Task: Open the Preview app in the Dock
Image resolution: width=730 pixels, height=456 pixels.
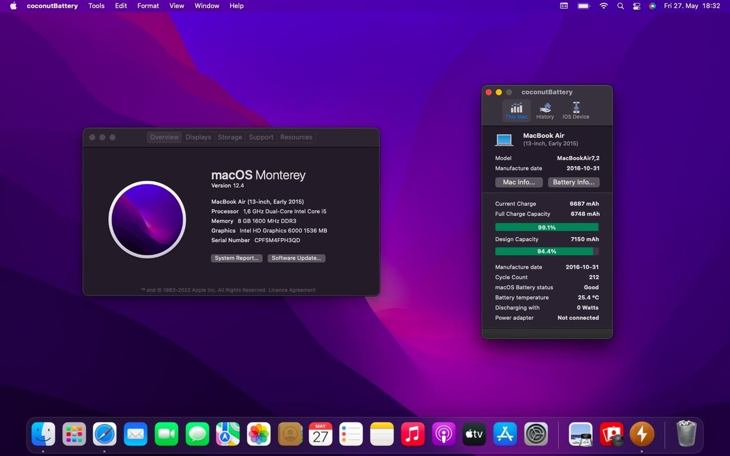Action: pyautogui.click(x=581, y=434)
